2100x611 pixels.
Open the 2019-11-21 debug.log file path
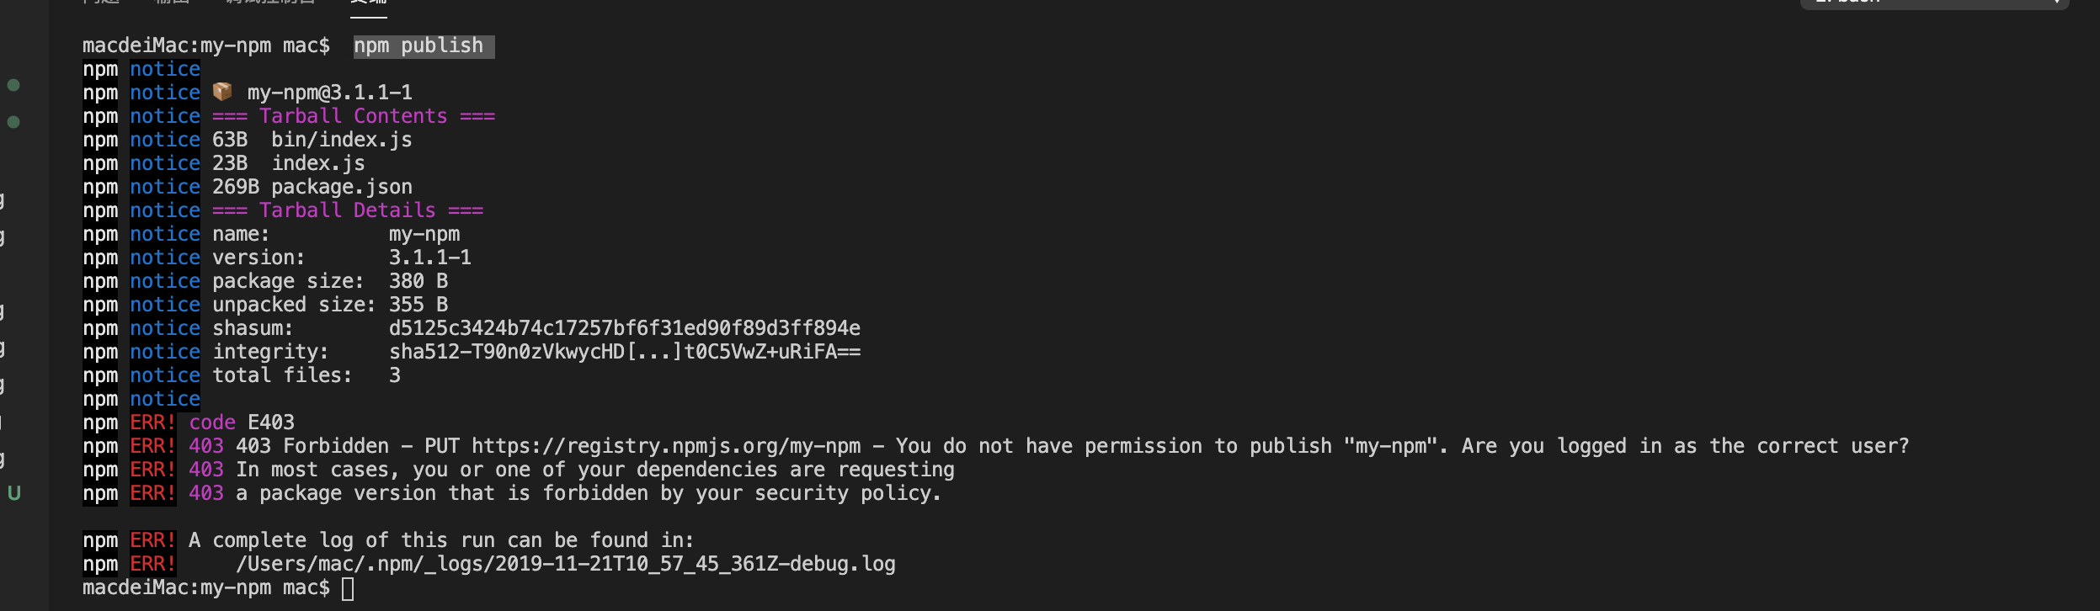(565, 564)
